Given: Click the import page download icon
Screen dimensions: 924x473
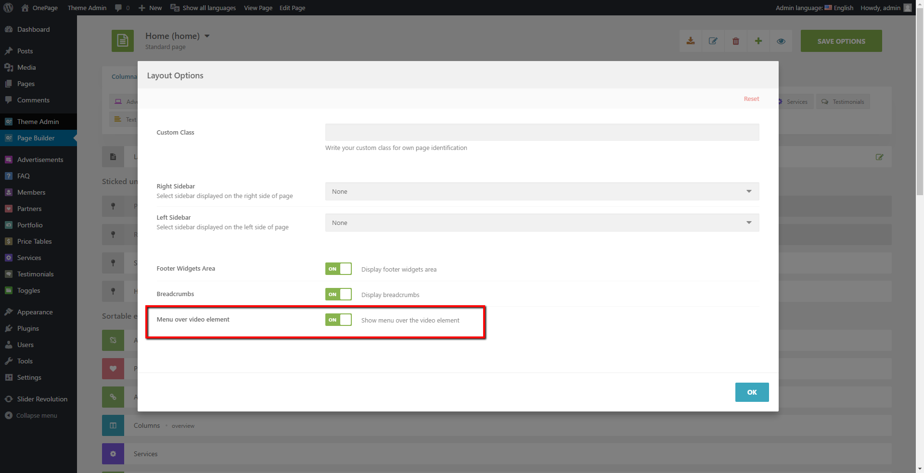Looking at the screenshot, I should (x=691, y=41).
